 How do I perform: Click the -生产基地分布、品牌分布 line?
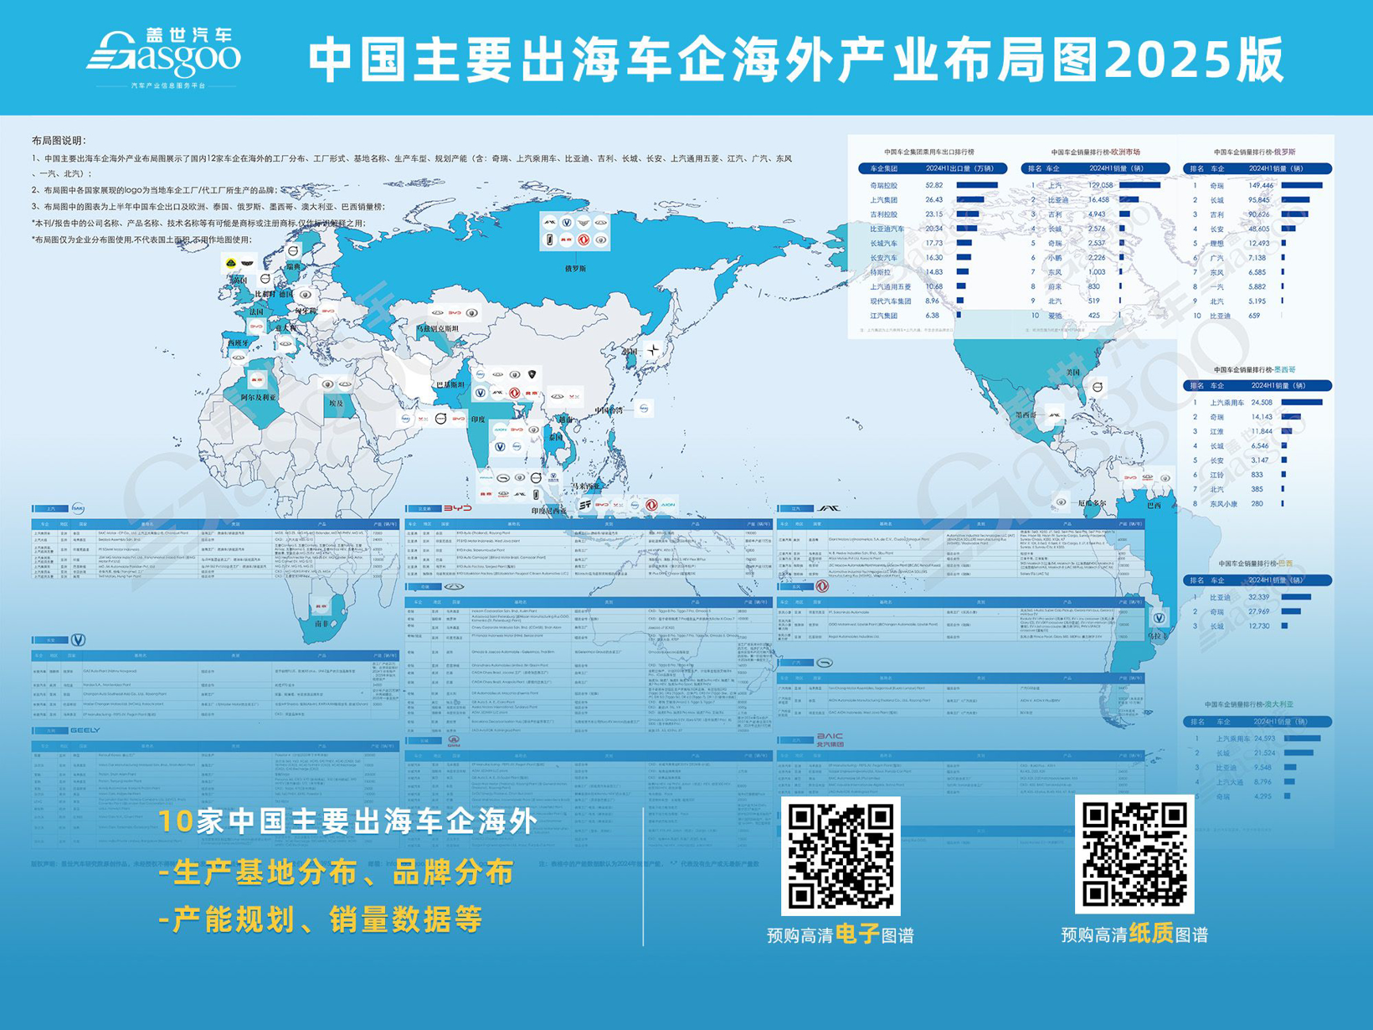click(336, 873)
